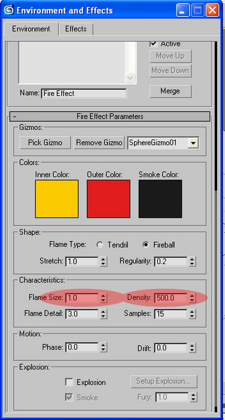Click the Phase spinner arrows
Screen dimensions: 225x420
(x=103, y=348)
